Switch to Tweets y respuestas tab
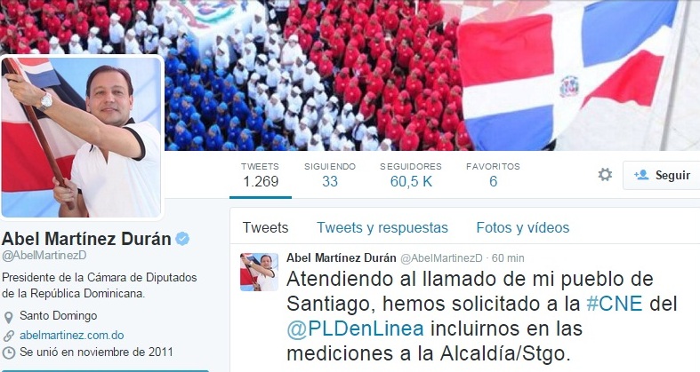Image resolution: width=700 pixels, height=372 pixels. coord(382,227)
